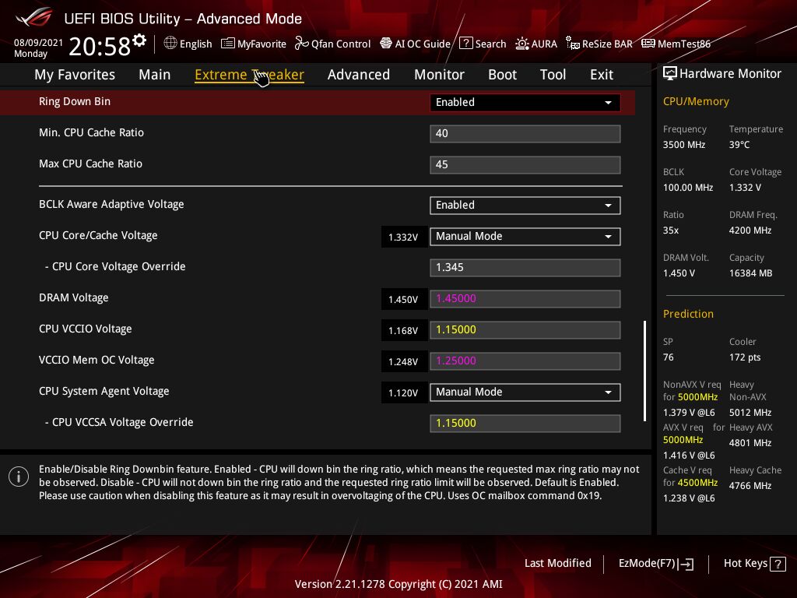The height and width of the screenshot is (598, 797).
Task: Click the 5012 MHz Heavy Non-AVX value
Action: point(750,412)
